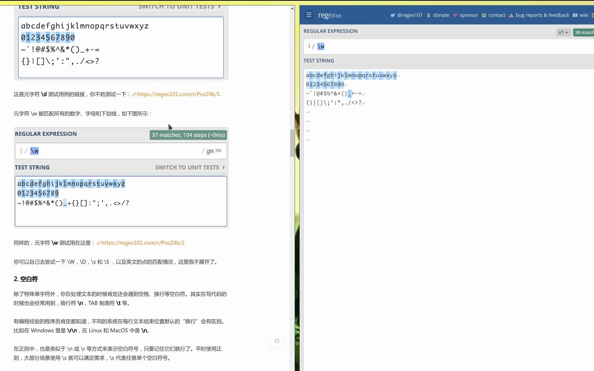The image size is (594, 371).
Task: Click the regex101 logo
Action: (330, 15)
